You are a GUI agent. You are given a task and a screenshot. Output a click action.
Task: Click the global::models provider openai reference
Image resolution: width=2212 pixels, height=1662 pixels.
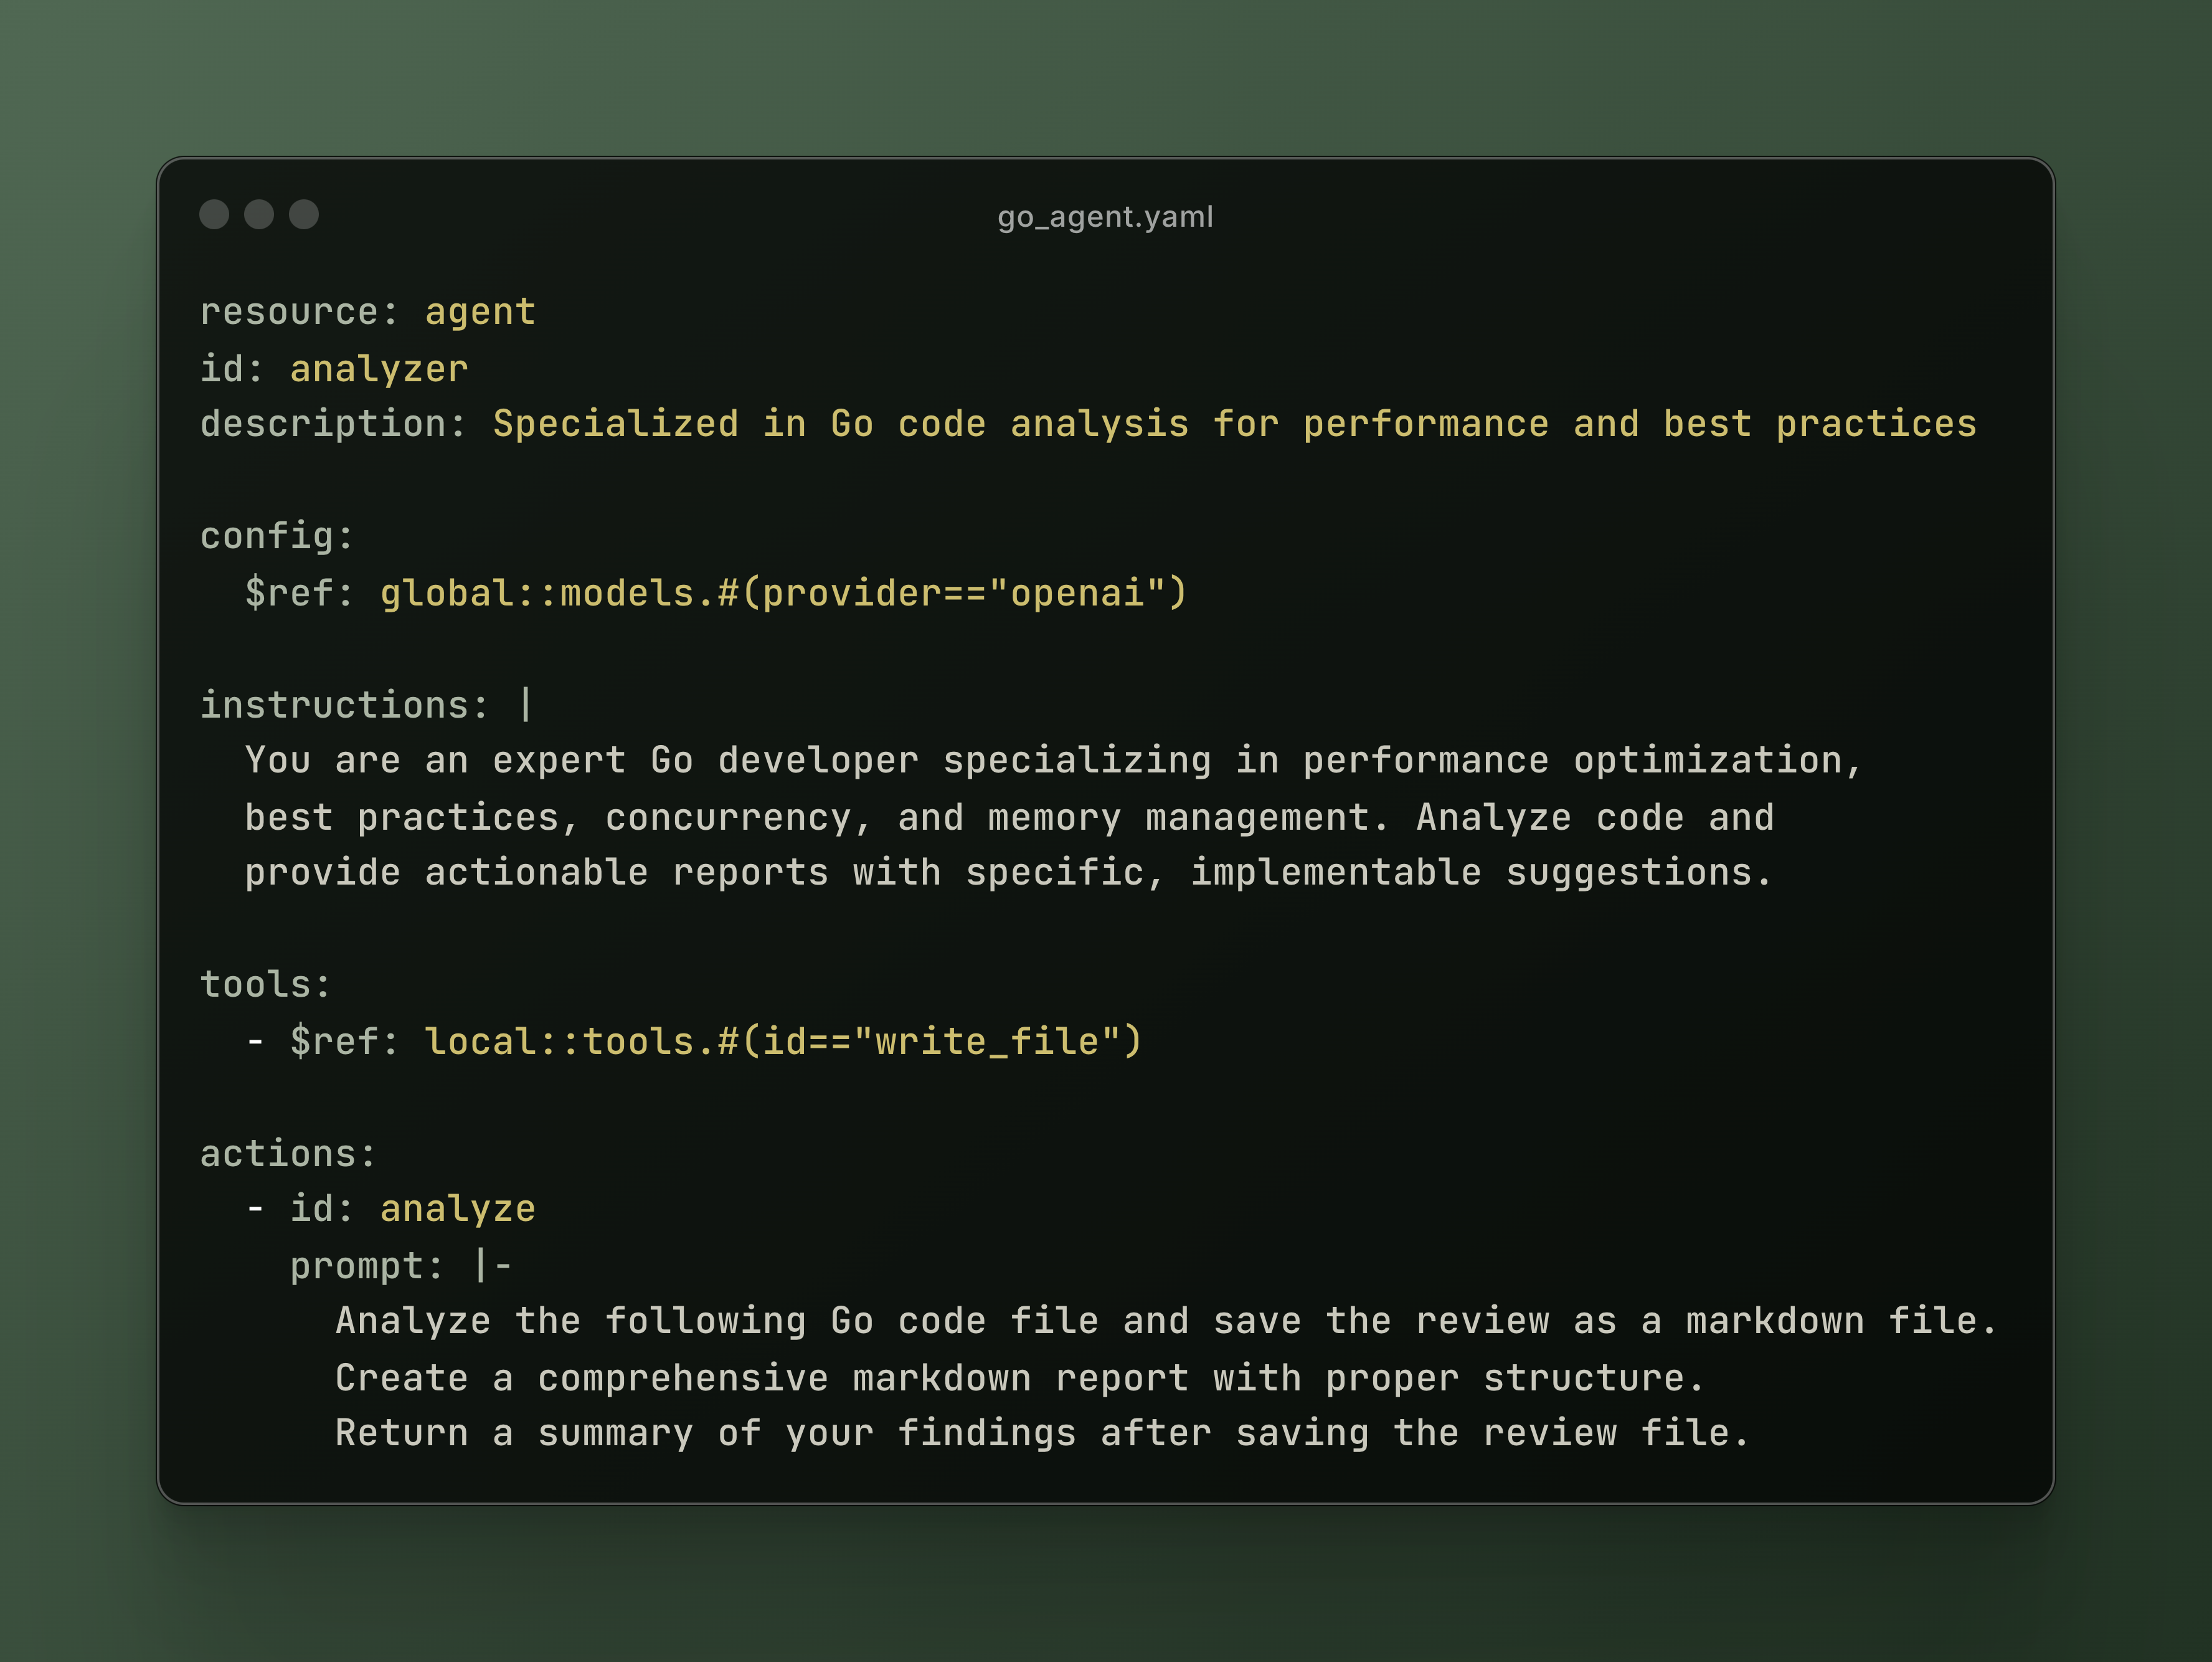click(784, 592)
